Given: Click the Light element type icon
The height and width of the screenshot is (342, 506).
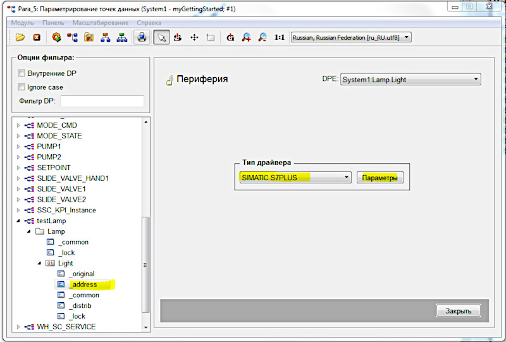Looking at the screenshot, I should [x=50, y=263].
